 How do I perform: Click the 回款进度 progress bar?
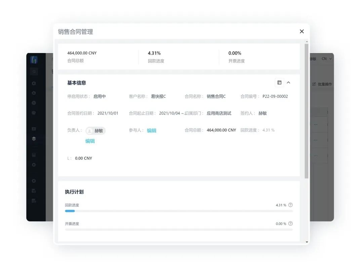tap(179, 211)
